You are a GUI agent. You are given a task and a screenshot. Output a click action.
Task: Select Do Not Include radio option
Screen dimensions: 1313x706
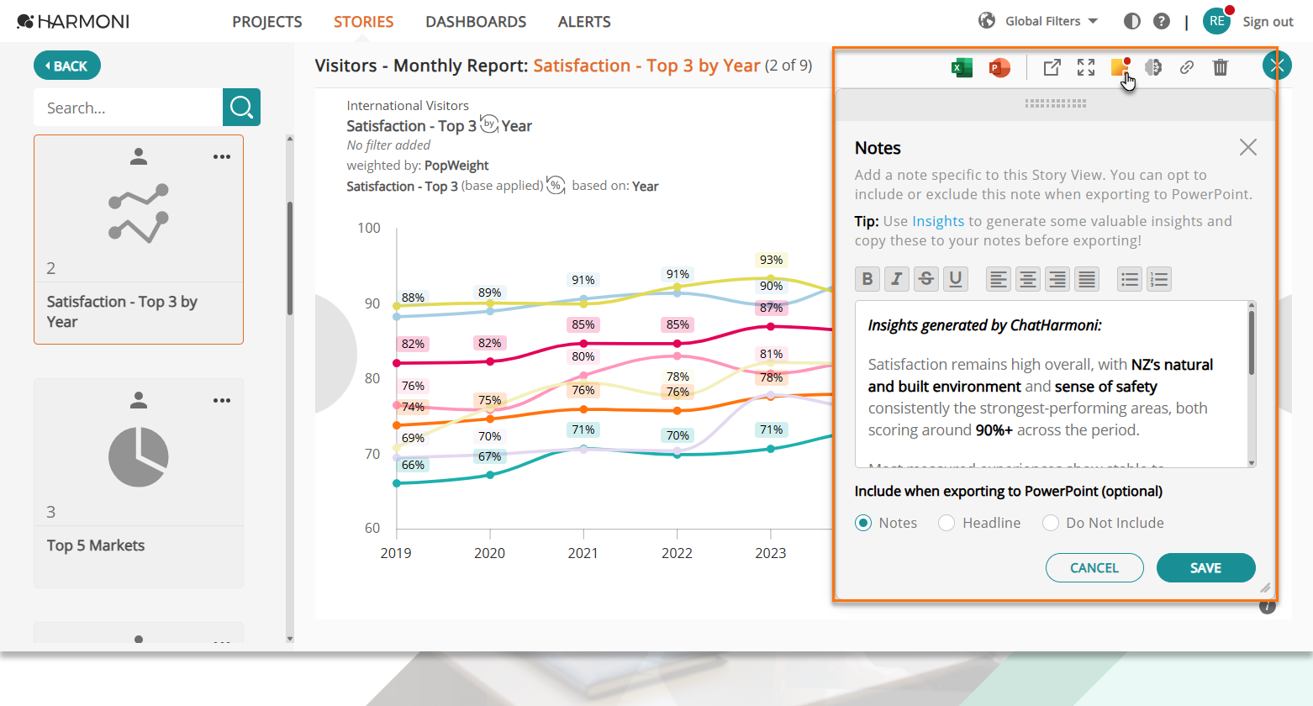[1051, 523]
